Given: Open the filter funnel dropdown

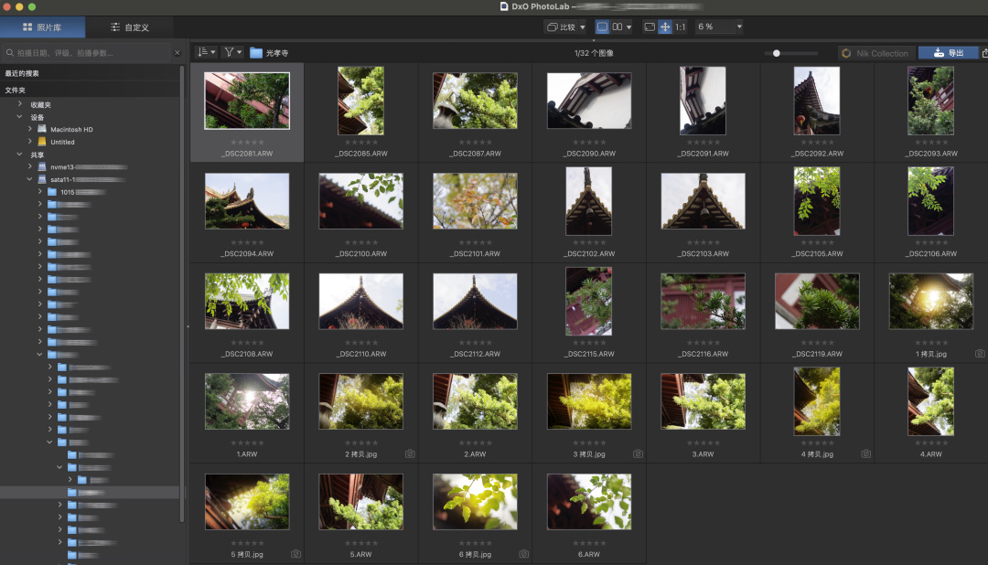Looking at the screenshot, I should click(x=233, y=53).
